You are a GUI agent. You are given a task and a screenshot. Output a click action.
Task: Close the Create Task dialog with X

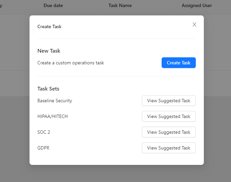coord(194,24)
